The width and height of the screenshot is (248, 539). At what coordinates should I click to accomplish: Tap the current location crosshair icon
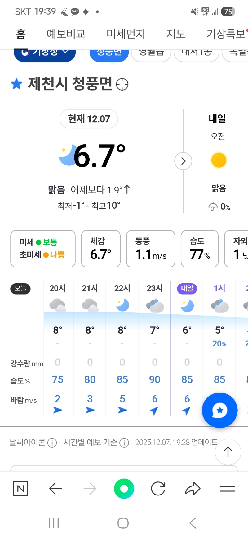coord(122,84)
